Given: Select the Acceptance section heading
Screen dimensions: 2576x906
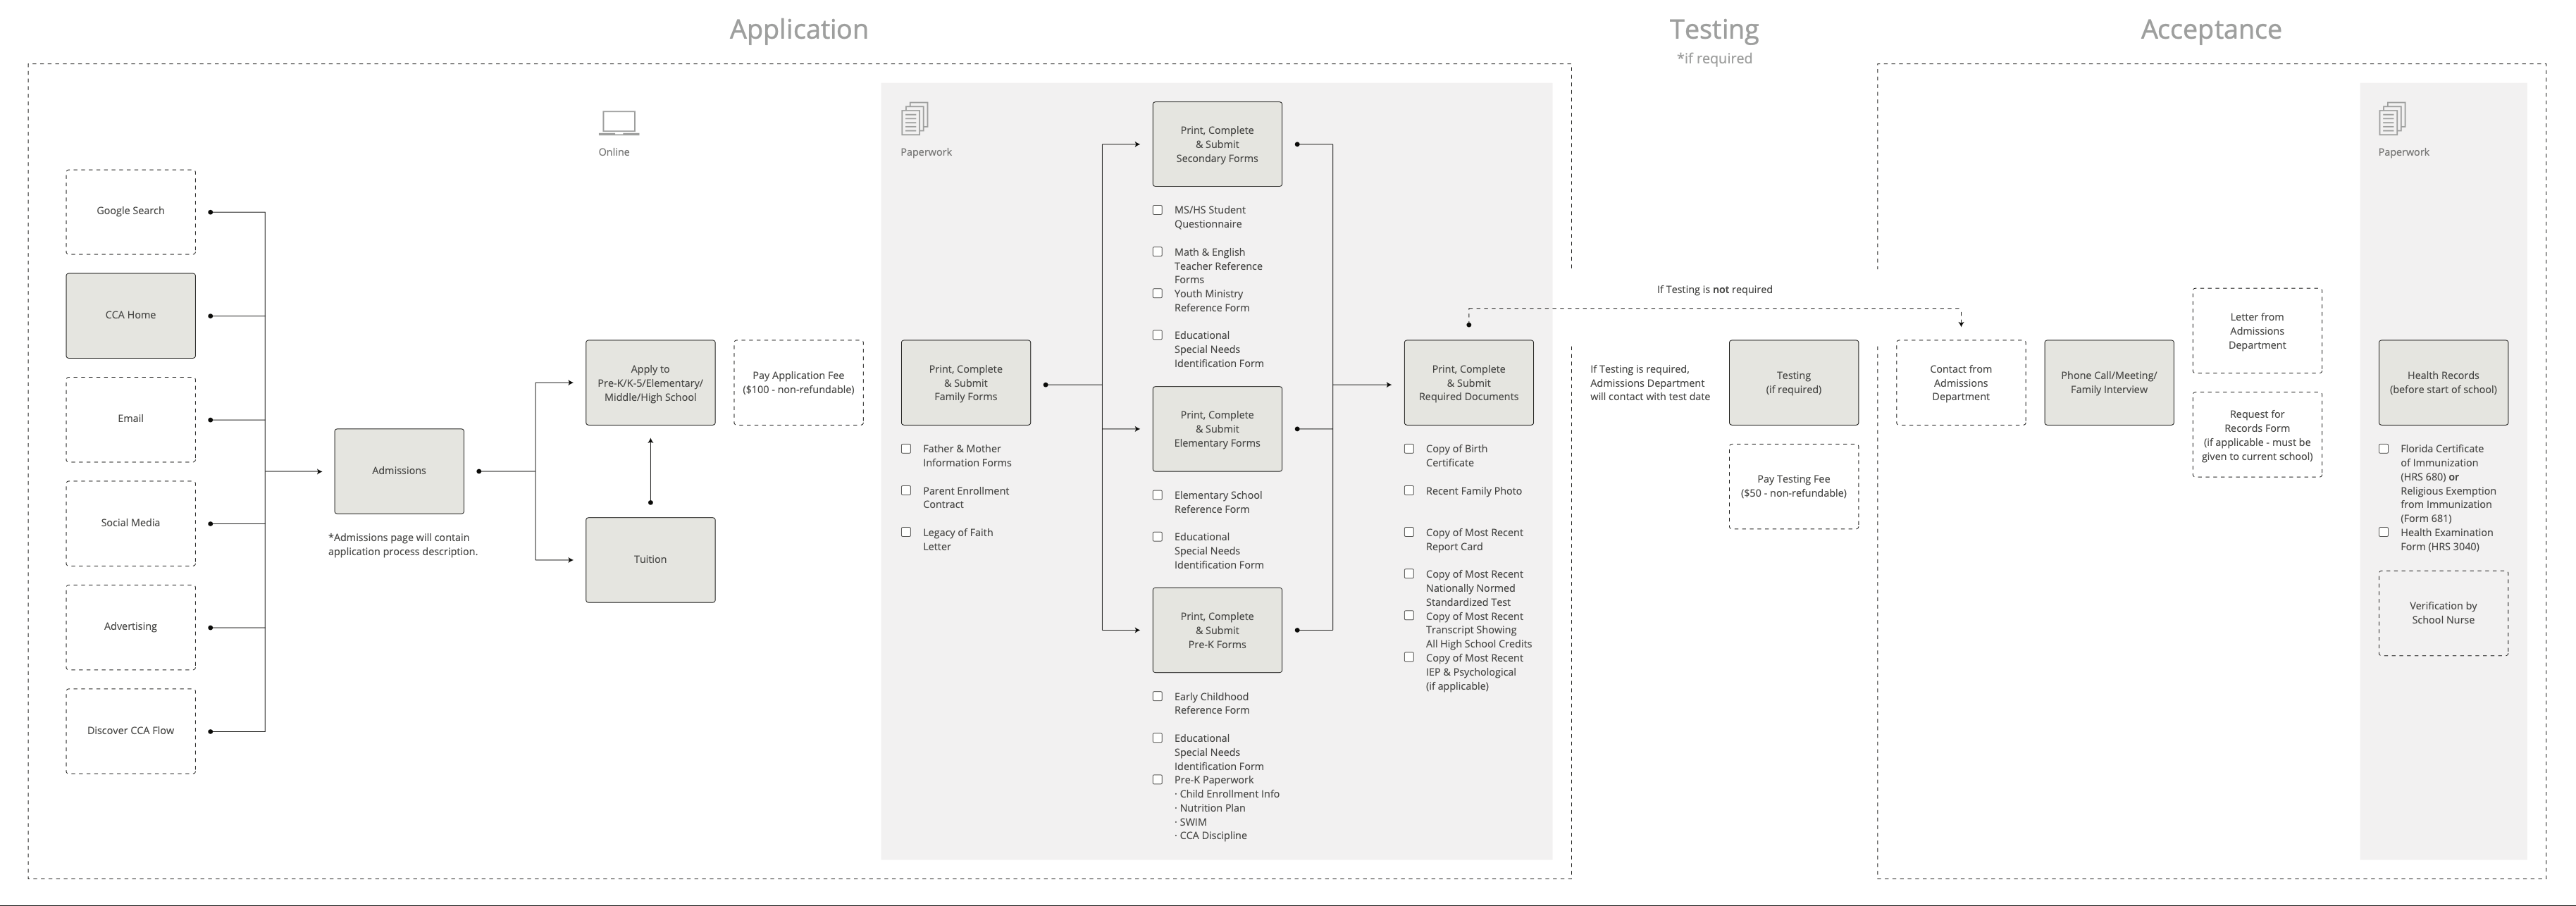Looking at the screenshot, I should pyautogui.click(x=2210, y=30).
